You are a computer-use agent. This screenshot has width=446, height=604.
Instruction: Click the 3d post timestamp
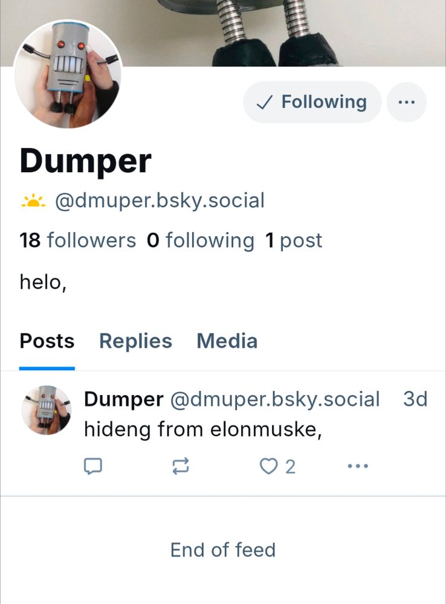coord(415,399)
